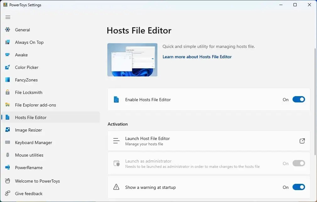Click the Keyboard Manager keyboard icon
The width and height of the screenshot is (317, 202).
click(x=8, y=142)
